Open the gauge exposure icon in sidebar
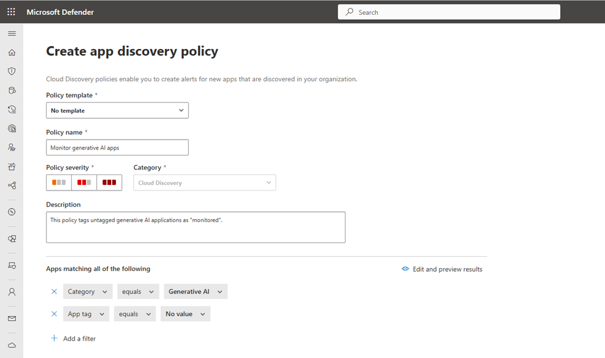This screenshot has width=605, height=358. tap(12, 212)
